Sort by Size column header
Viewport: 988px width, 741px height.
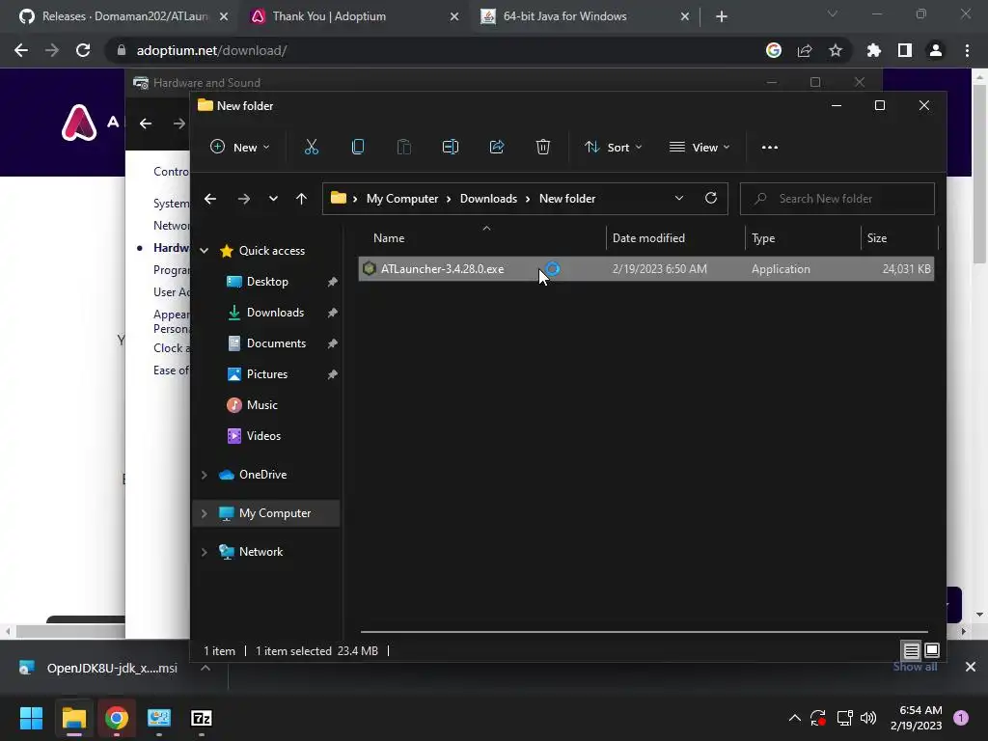(x=876, y=238)
